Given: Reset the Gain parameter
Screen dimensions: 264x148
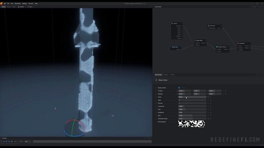Looking at the screenshot, I should click(x=208, y=109).
